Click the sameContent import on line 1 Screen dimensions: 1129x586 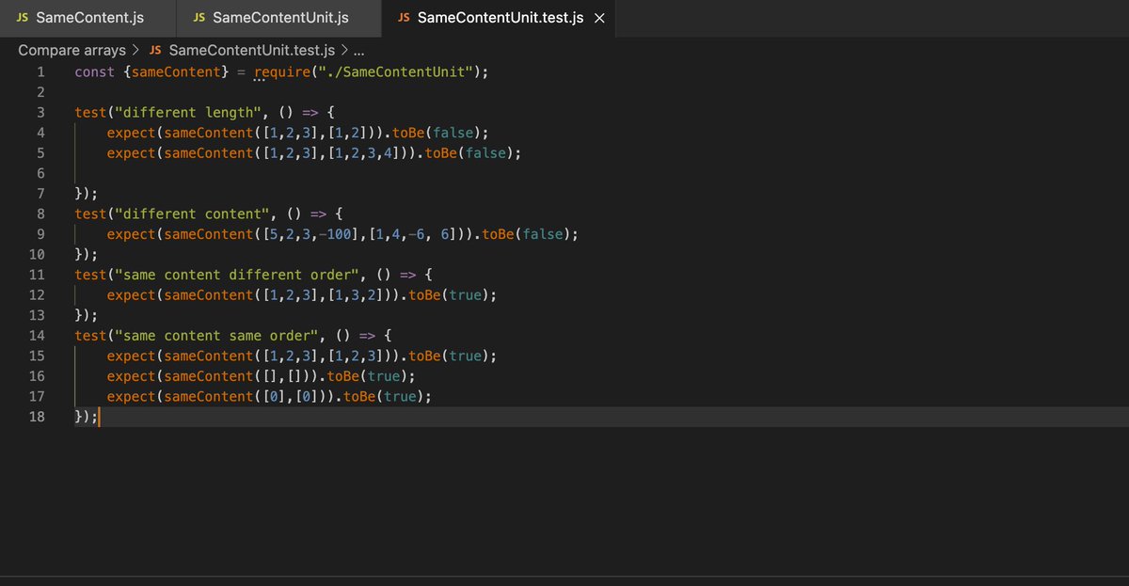click(x=176, y=72)
